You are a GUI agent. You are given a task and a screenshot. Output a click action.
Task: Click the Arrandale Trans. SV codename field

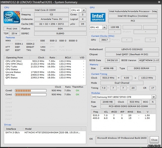tap(51, 19)
